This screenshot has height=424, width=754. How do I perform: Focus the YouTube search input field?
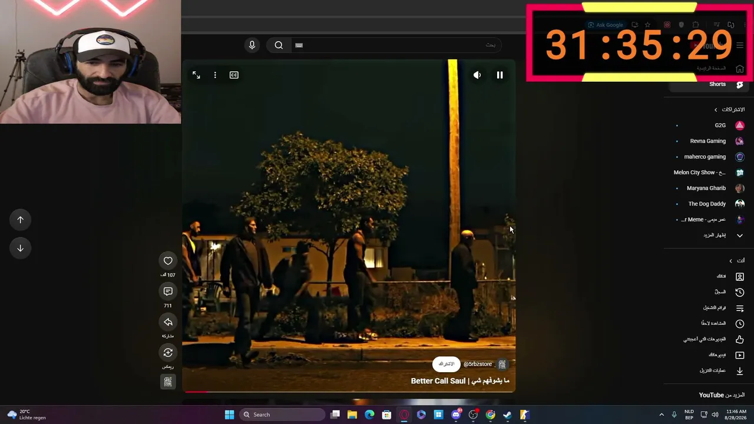point(395,45)
